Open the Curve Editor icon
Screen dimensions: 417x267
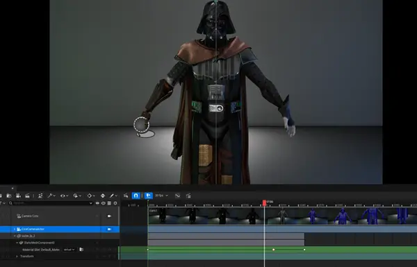point(177,196)
